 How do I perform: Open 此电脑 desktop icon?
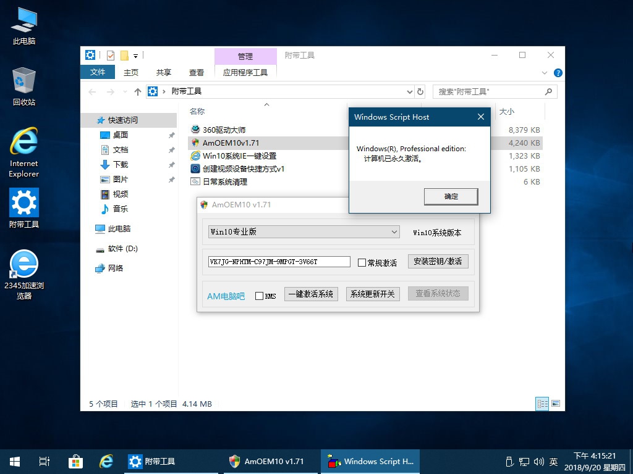click(24, 26)
